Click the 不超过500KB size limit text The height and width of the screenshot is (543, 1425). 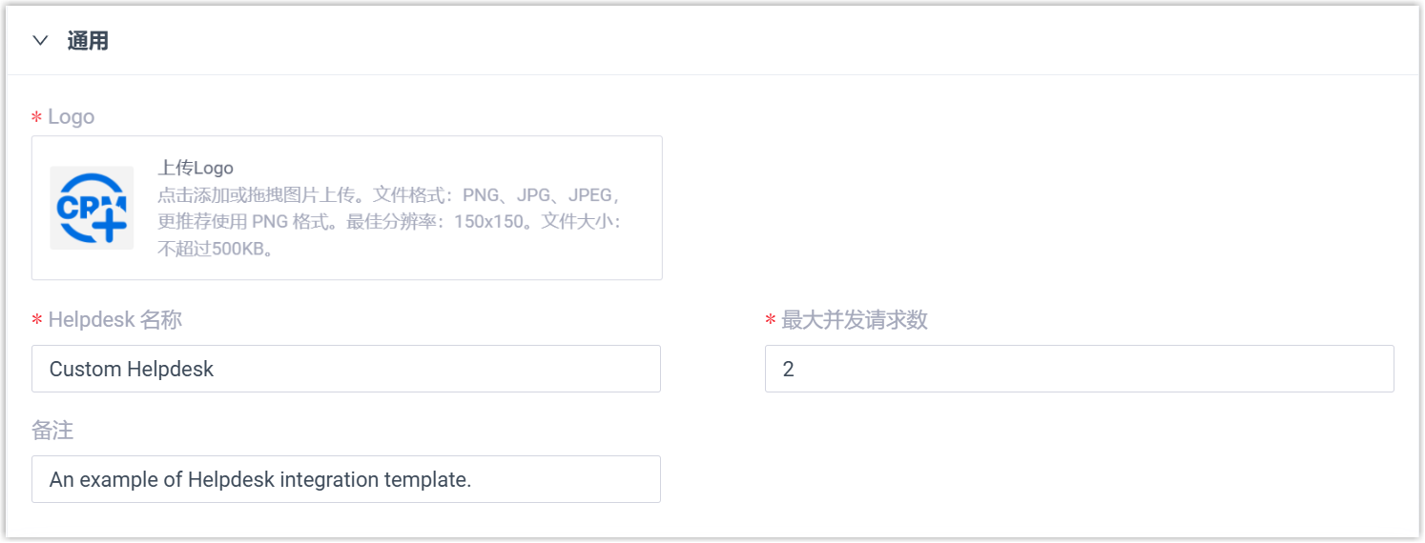(216, 250)
